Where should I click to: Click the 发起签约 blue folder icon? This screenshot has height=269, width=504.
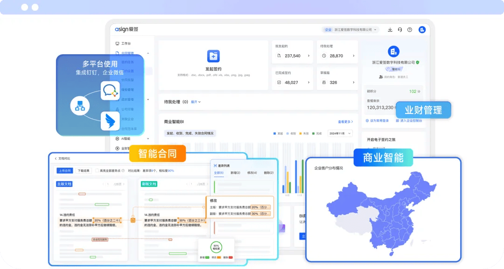[x=213, y=57]
